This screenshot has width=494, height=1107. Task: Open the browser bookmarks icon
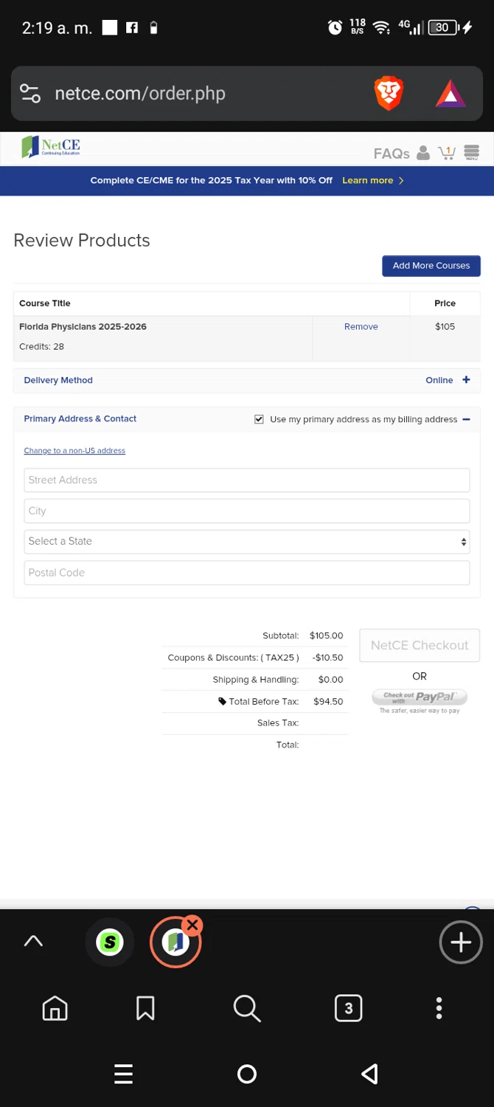coord(145,1008)
